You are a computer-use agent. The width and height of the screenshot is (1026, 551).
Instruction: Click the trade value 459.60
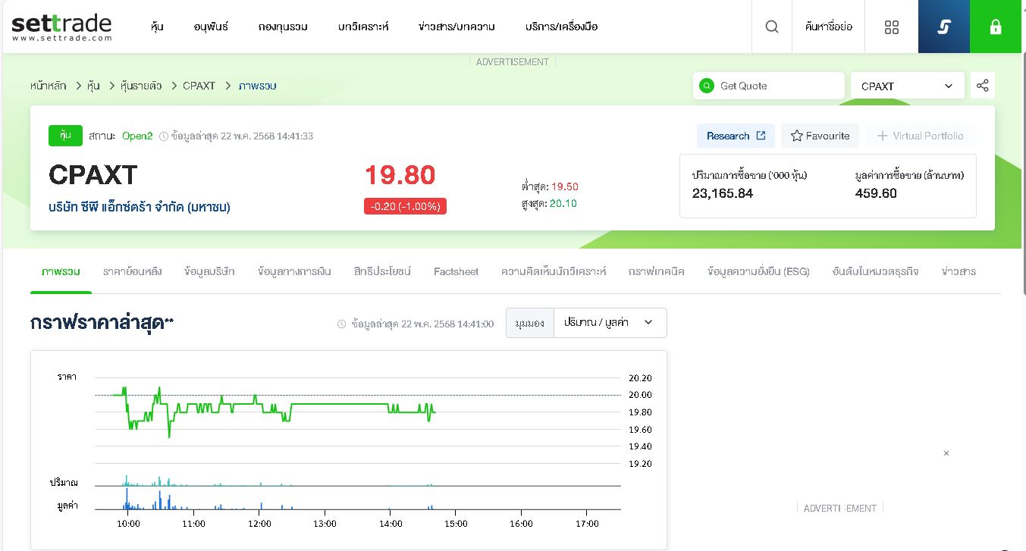[876, 193]
